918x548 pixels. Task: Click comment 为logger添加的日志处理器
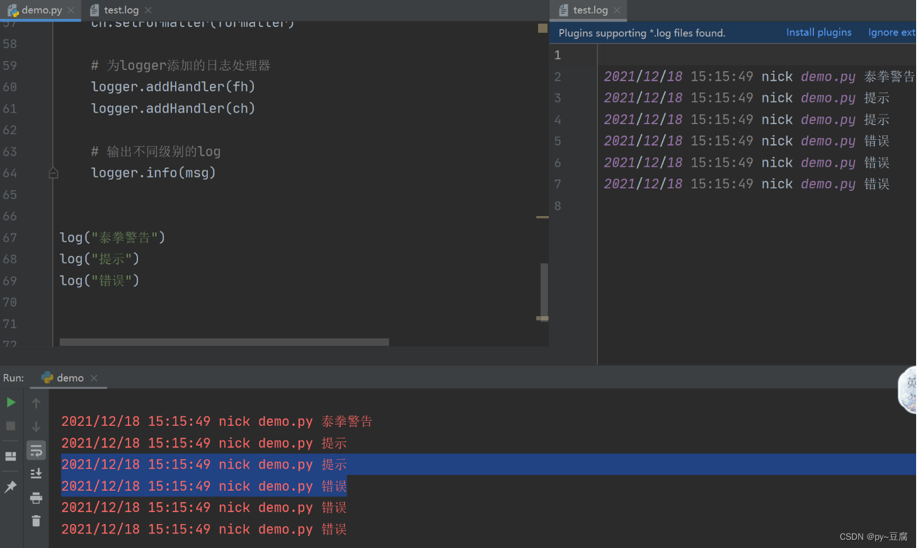pyautogui.click(x=180, y=66)
